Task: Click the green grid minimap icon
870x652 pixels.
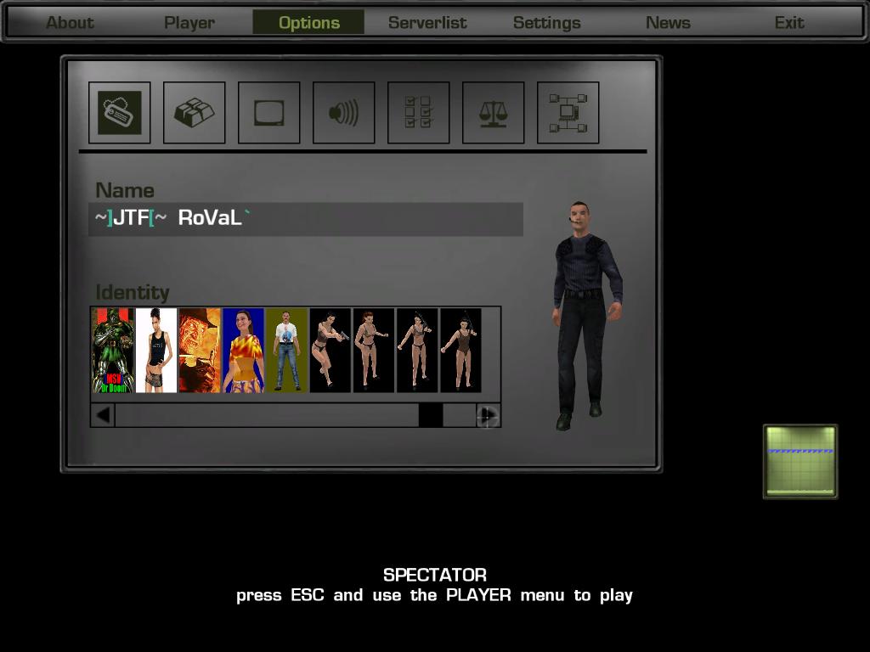Action: click(799, 461)
